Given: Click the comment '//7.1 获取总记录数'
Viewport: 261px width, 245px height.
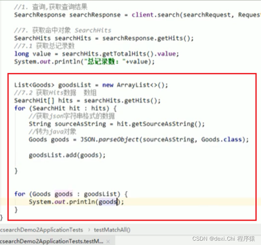Looking at the screenshot, I should coord(44,46).
